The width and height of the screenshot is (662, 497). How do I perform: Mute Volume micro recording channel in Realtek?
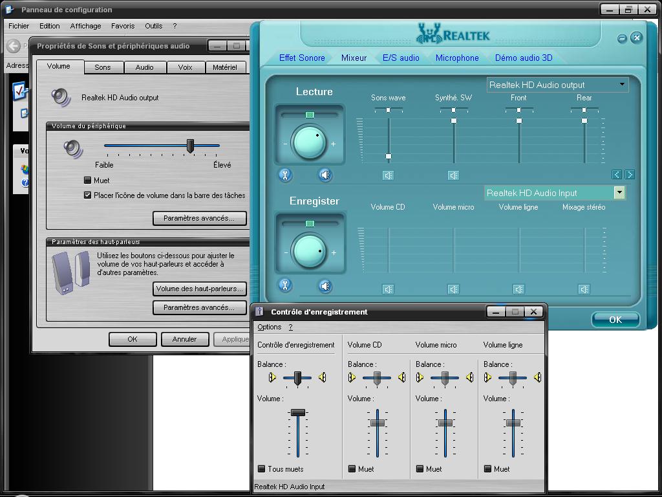coord(453,289)
